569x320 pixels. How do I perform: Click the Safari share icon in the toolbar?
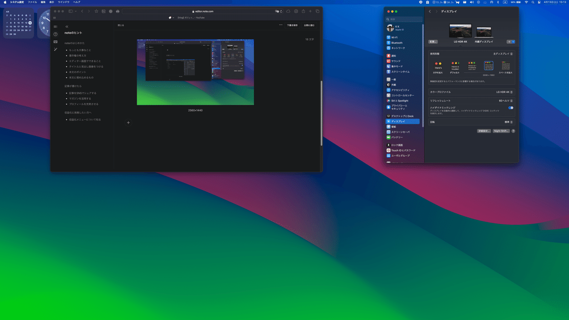click(303, 11)
